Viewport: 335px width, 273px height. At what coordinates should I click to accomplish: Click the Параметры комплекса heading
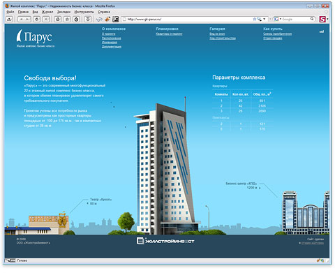pos(239,78)
